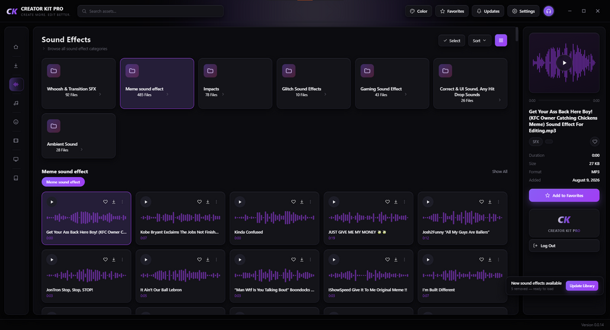Open the film strip sidebar icon
Viewport: 610px width, 330px height.
point(16,140)
